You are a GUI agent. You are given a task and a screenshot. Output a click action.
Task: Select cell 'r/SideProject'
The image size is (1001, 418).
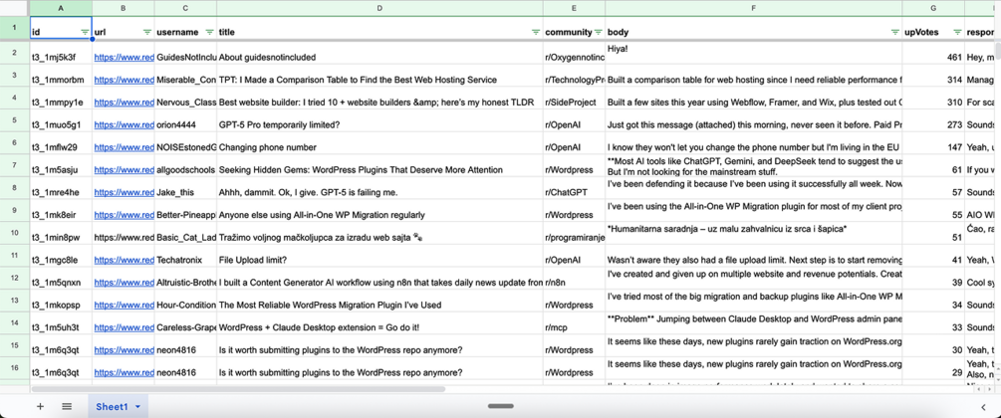click(575, 99)
